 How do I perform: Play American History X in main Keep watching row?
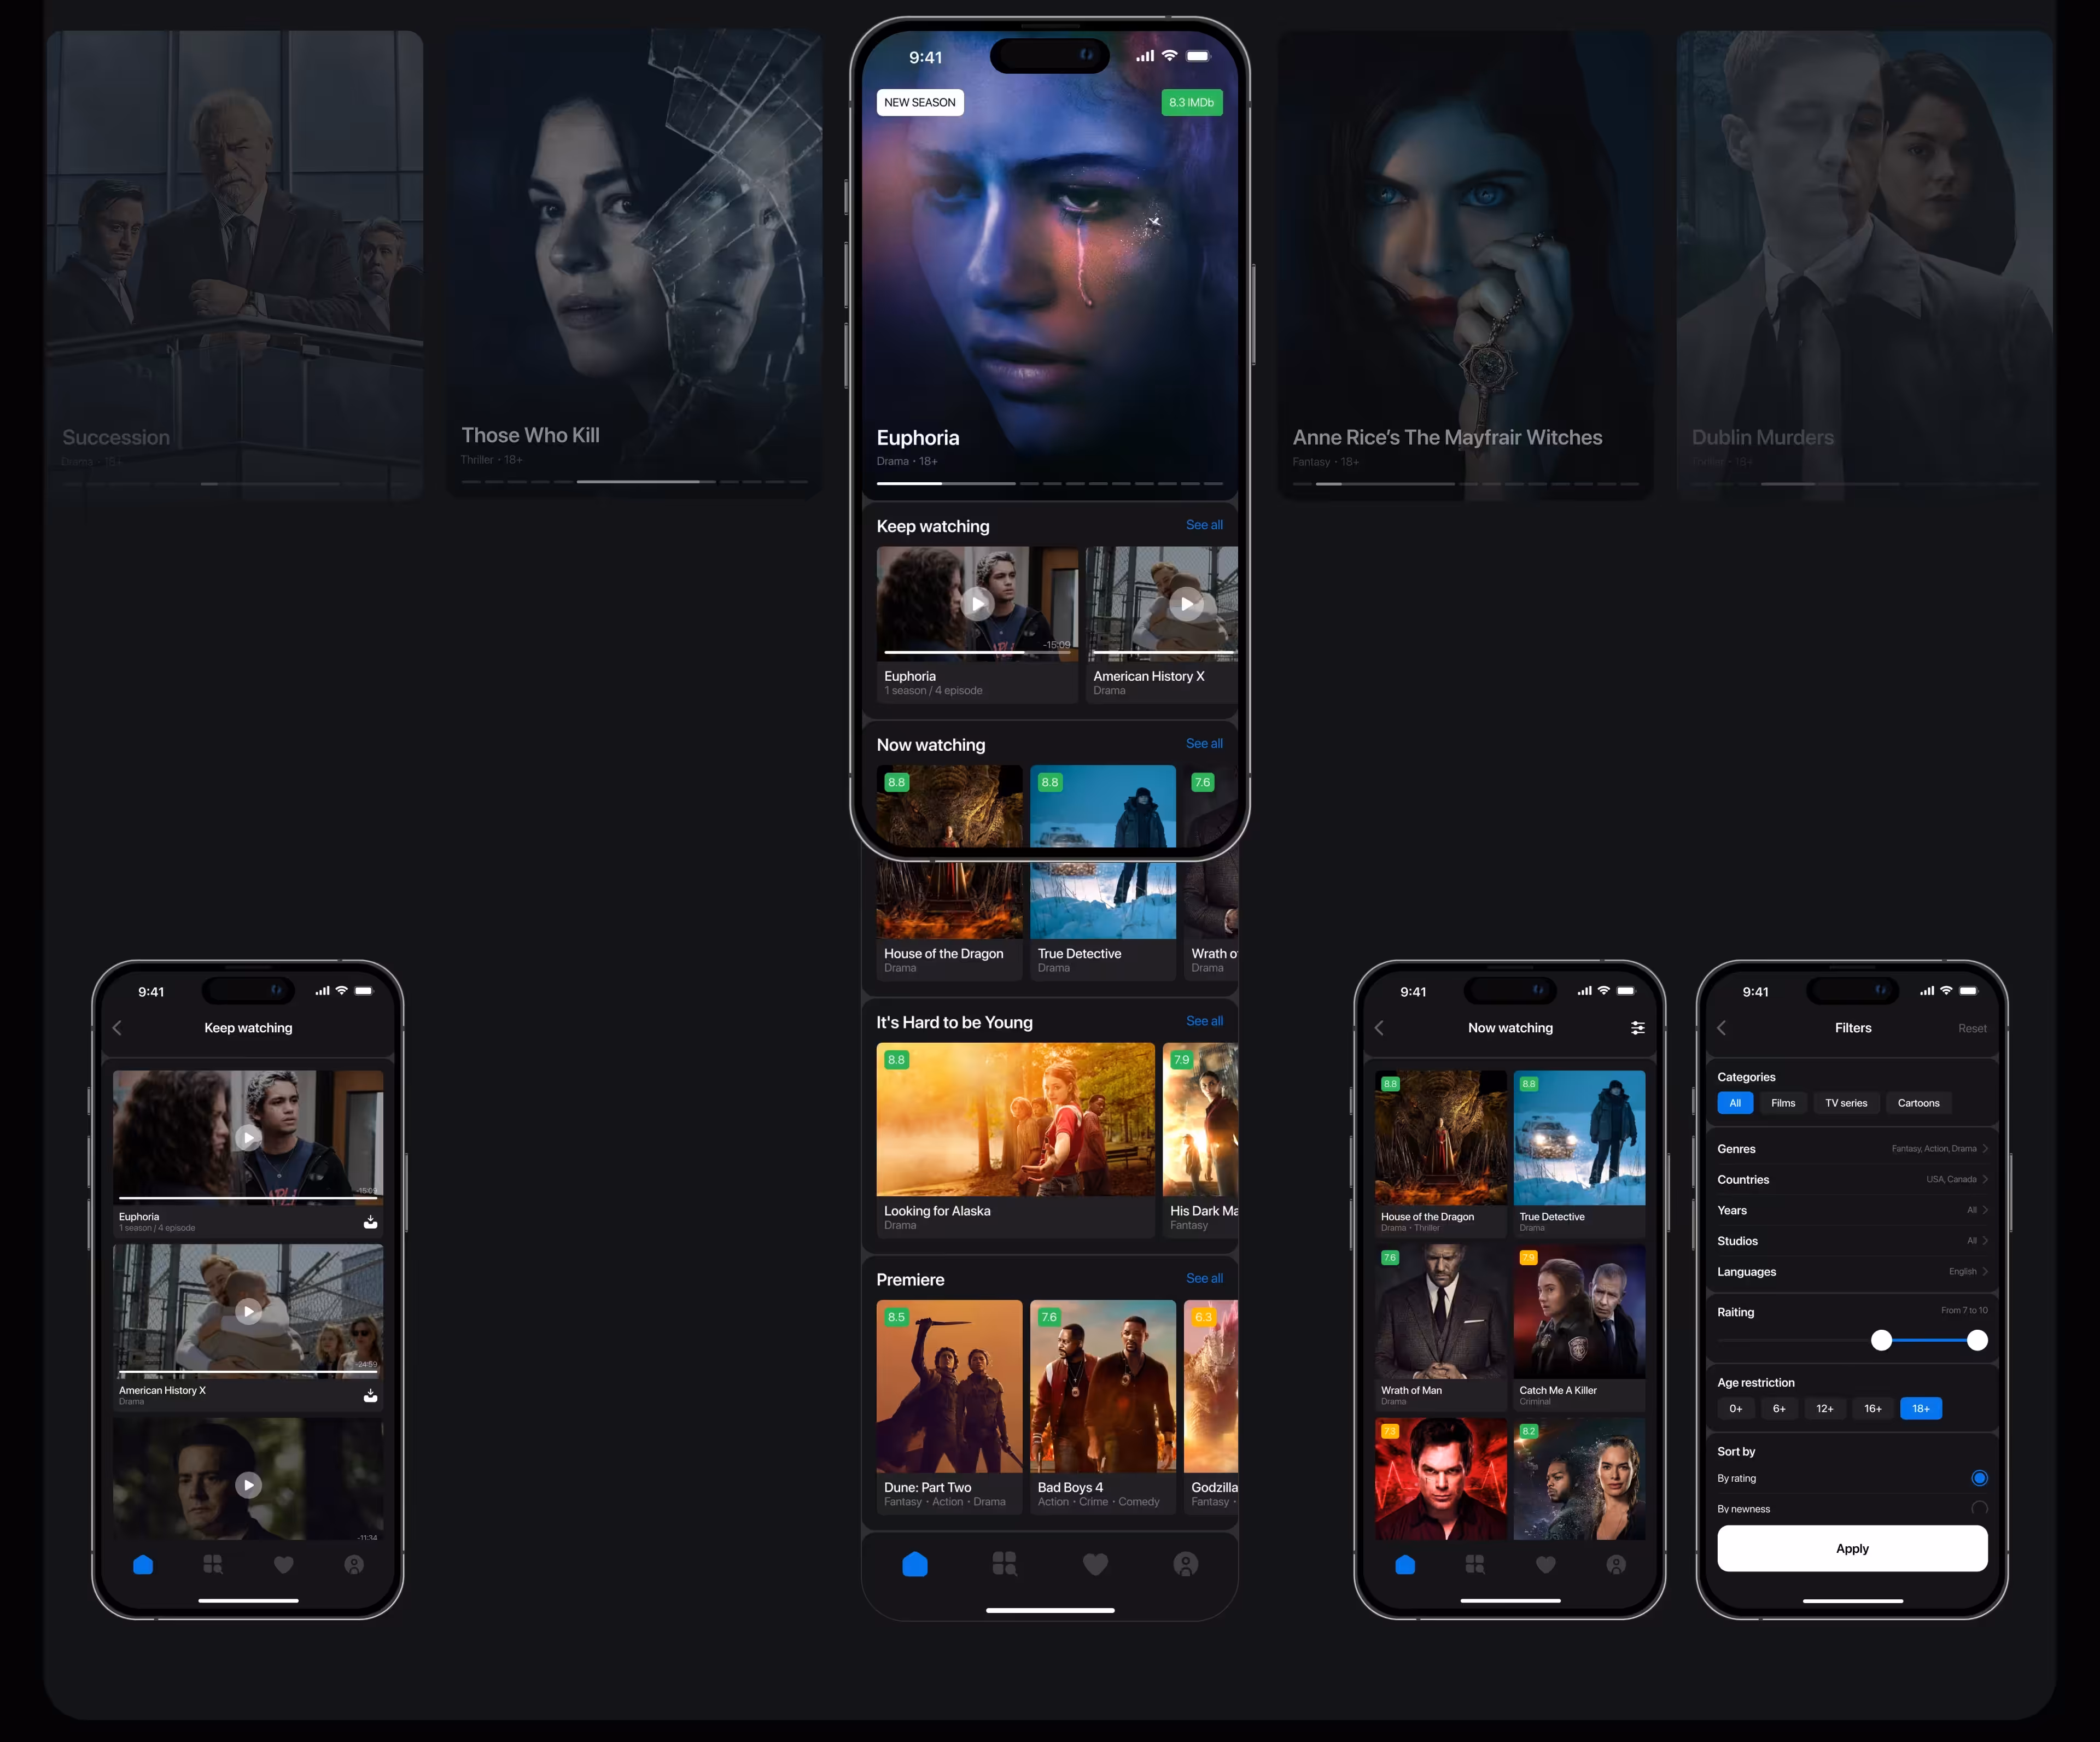(1186, 603)
